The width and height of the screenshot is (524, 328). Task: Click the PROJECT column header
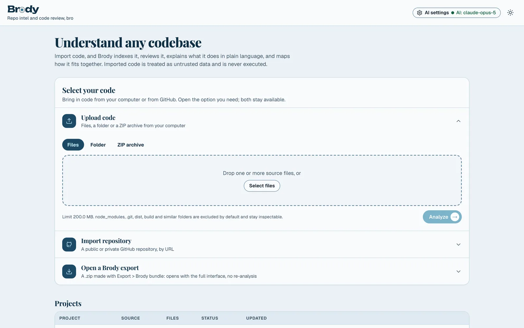pyautogui.click(x=70, y=318)
